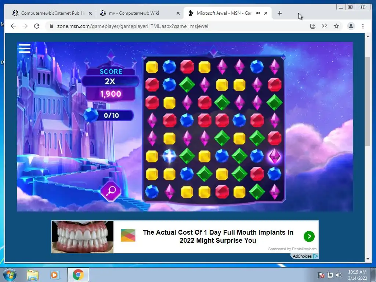
Task: Click the page scrollbar down arrow
Action: tap(368, 259)
